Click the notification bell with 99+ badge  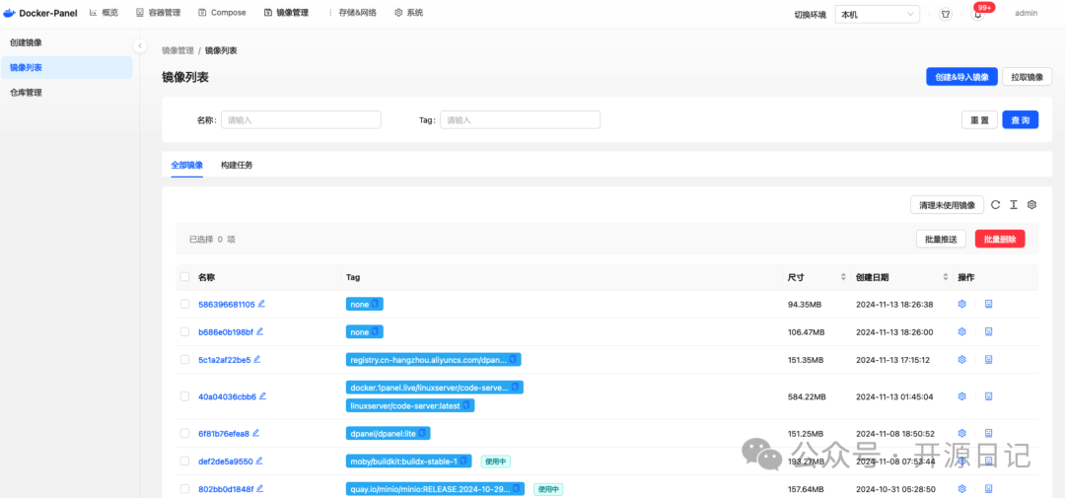point(978,14)
